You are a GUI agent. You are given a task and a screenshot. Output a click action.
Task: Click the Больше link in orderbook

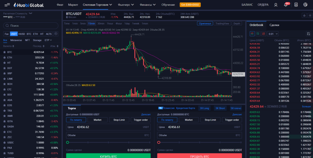tap(306, 107)
